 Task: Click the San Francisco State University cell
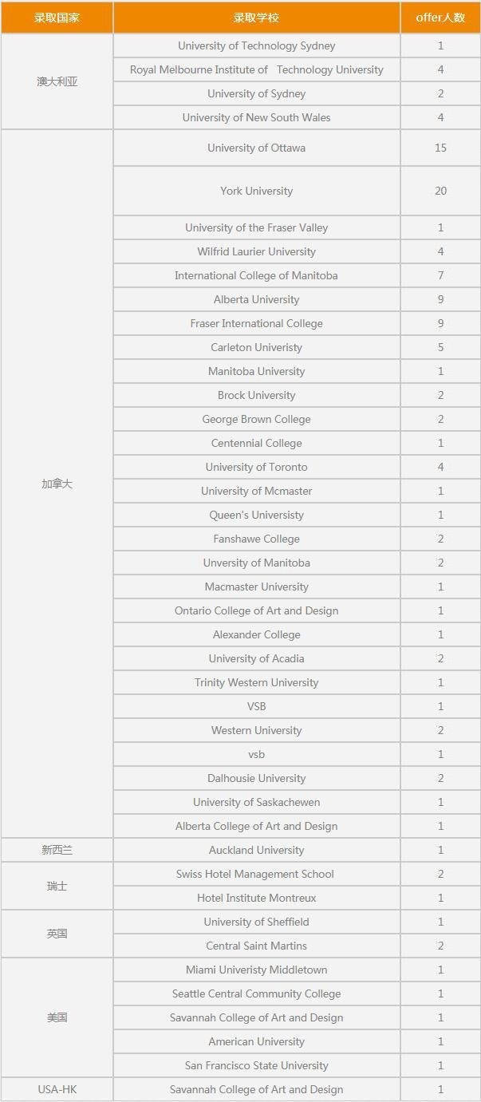pos(256,1065)
